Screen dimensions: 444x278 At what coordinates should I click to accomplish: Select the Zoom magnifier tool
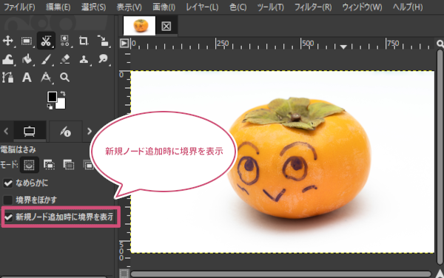coord(65,77)
